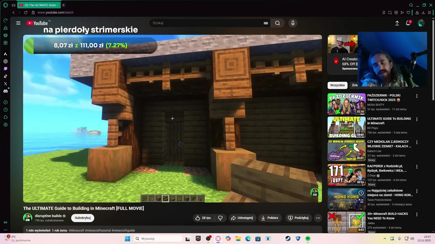Click the browser address bar URL
Viewport: 435px width, 244px height.
click(55, 13)
